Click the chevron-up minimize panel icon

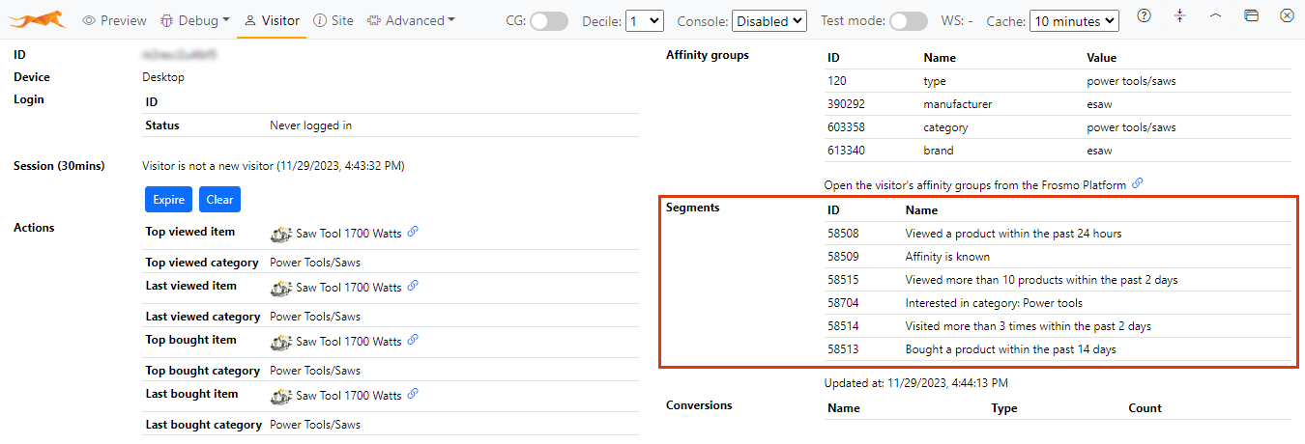click(1215, 16)
